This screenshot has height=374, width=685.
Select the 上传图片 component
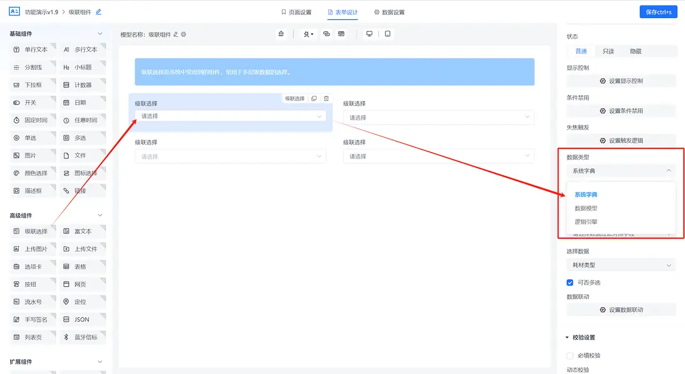click(x=33, y=249)
